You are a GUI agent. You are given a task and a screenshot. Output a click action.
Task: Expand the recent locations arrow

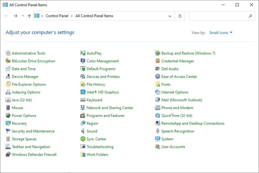click(x=23, y=16)
